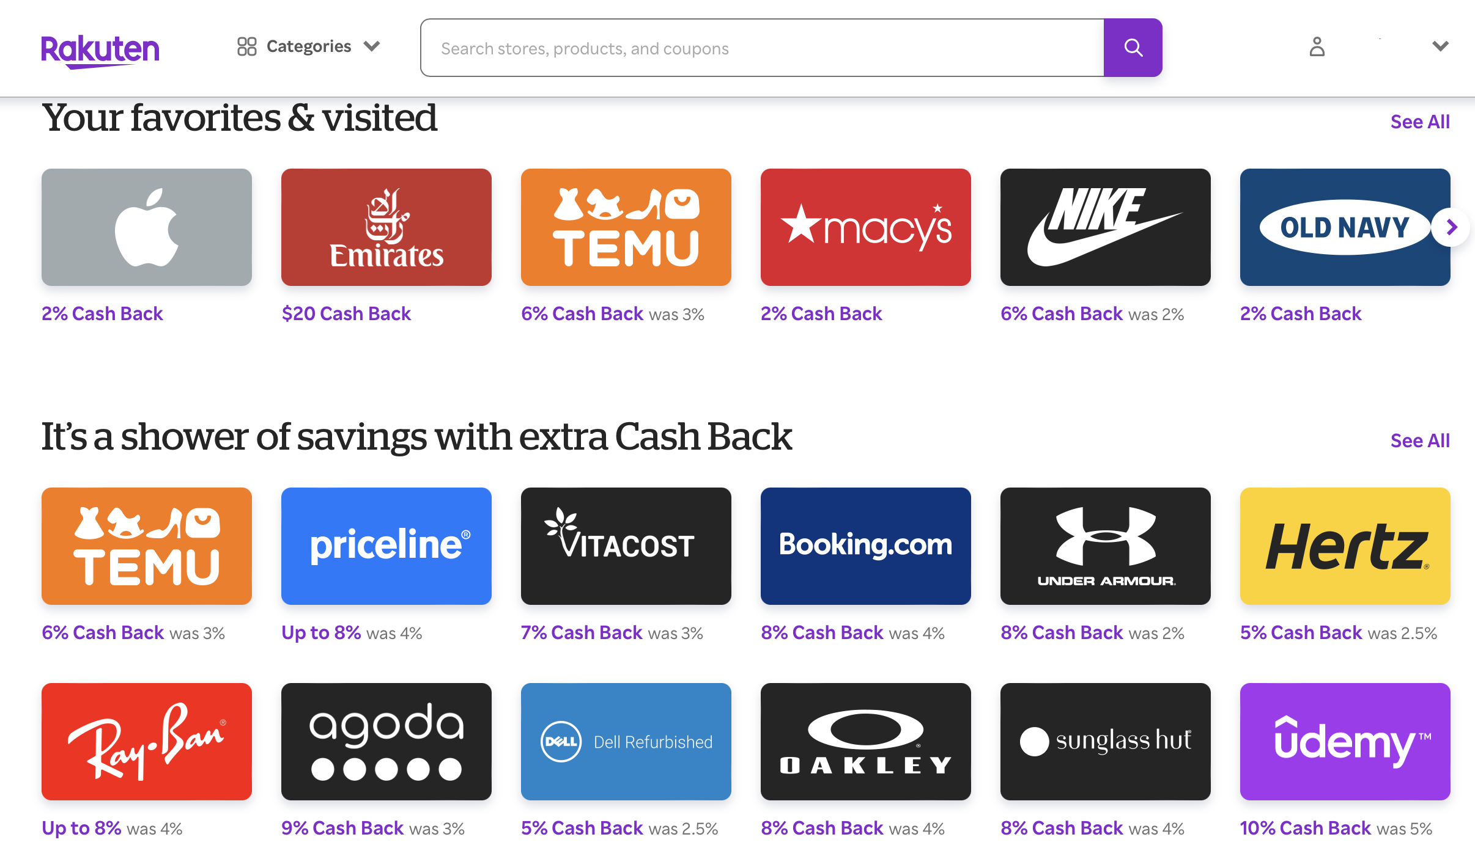This screenshot has width=1475, height=859.
Task: Click See All for favorites & visited
Action: point(1420,122)
